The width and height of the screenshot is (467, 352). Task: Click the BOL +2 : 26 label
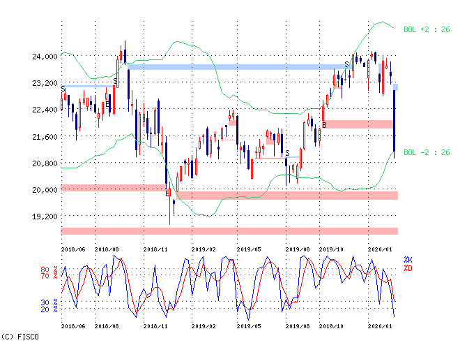coord(426,29)
